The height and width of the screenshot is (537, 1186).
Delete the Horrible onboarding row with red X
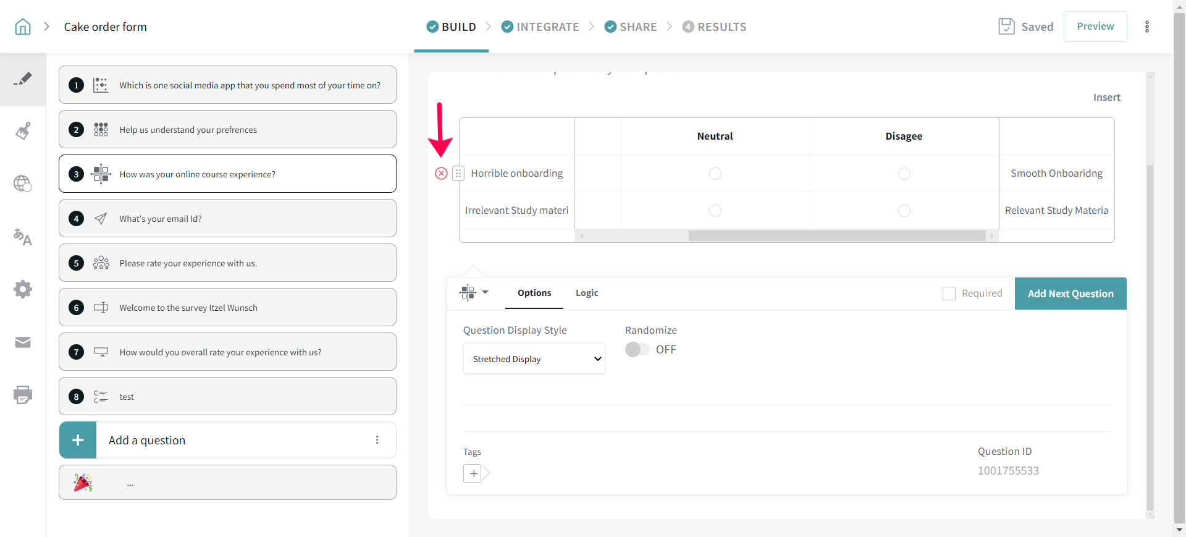(441, 174)
